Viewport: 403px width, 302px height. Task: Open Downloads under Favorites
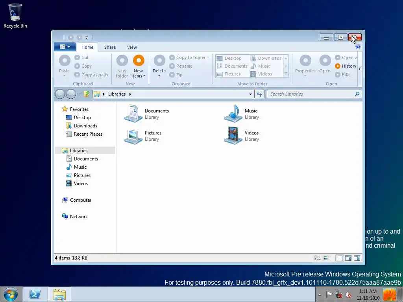[81, 125]
